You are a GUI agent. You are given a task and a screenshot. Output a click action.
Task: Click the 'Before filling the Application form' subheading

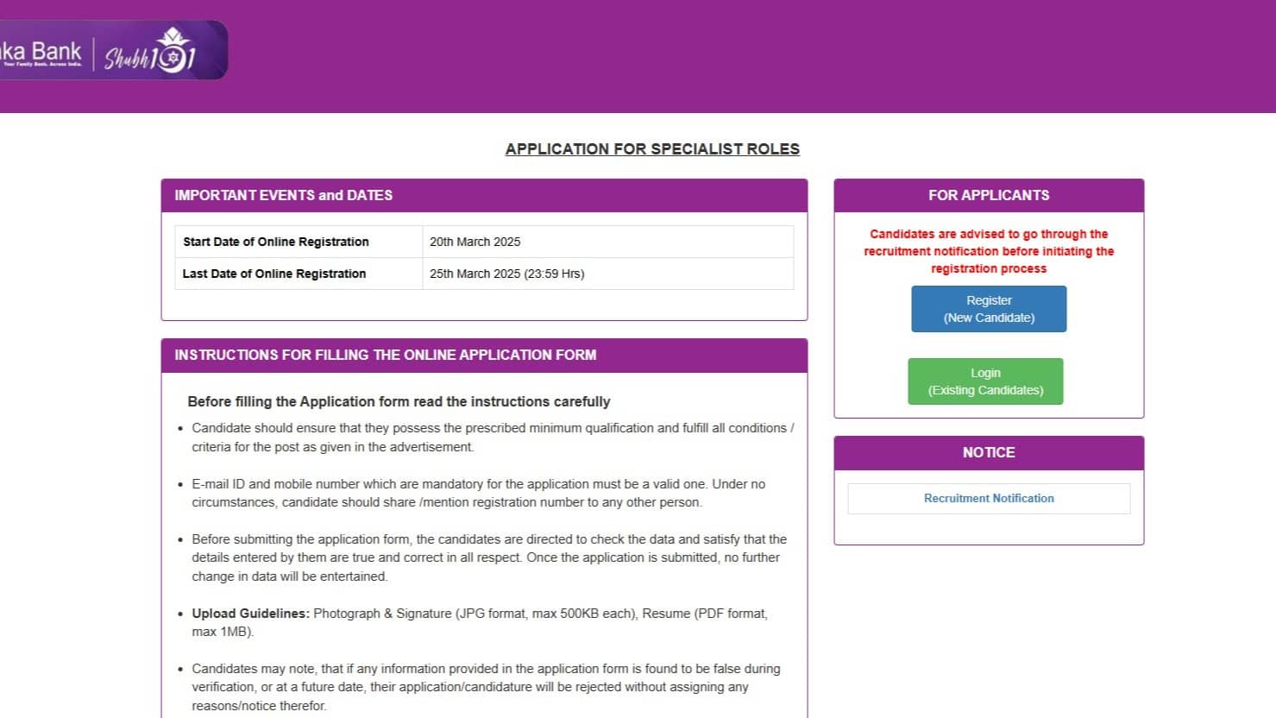399,402
